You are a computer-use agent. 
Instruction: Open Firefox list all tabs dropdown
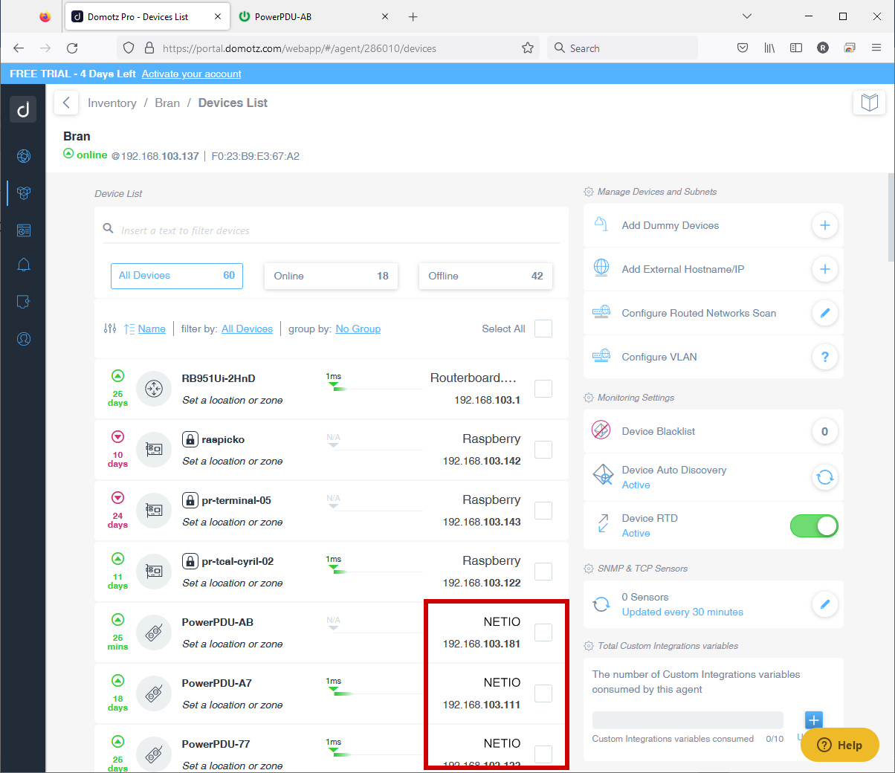pos(747,16)
